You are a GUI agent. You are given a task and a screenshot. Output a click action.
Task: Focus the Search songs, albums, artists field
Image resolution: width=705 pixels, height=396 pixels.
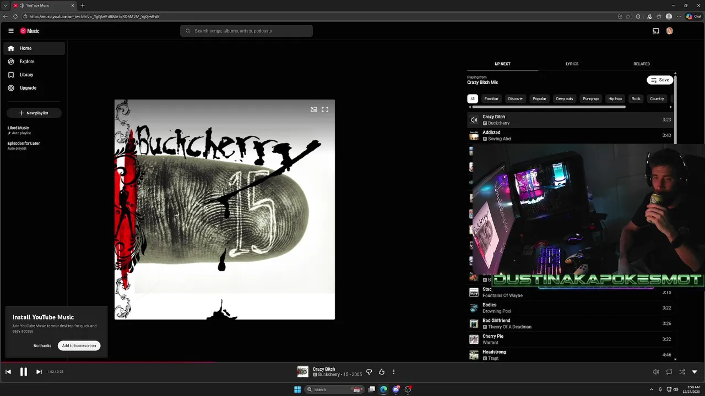[x=246, y=31]
